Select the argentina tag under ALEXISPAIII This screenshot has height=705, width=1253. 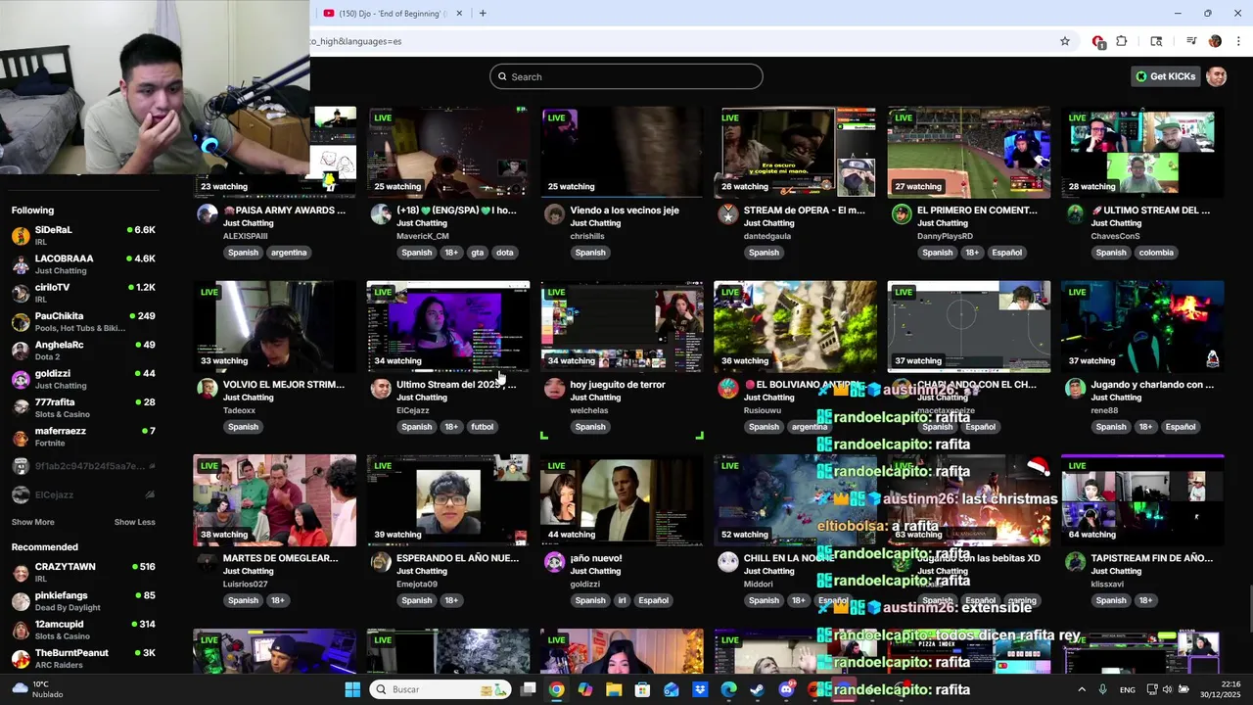289,253
